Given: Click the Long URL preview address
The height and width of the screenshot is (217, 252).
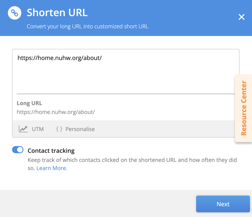Looking at the screenshot, I should point(56,112).
